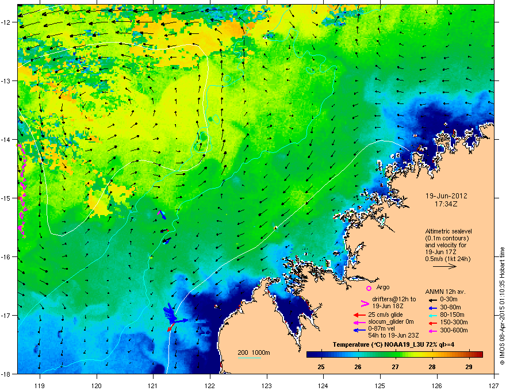Click the red 25 cm/s glide arrow

click(x=359, y=315)
